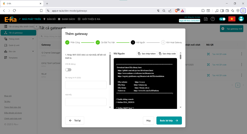This screenshot has width=247, height=134.
Task: Open the DANH SÁCH menu item
Action: (66, 19)
